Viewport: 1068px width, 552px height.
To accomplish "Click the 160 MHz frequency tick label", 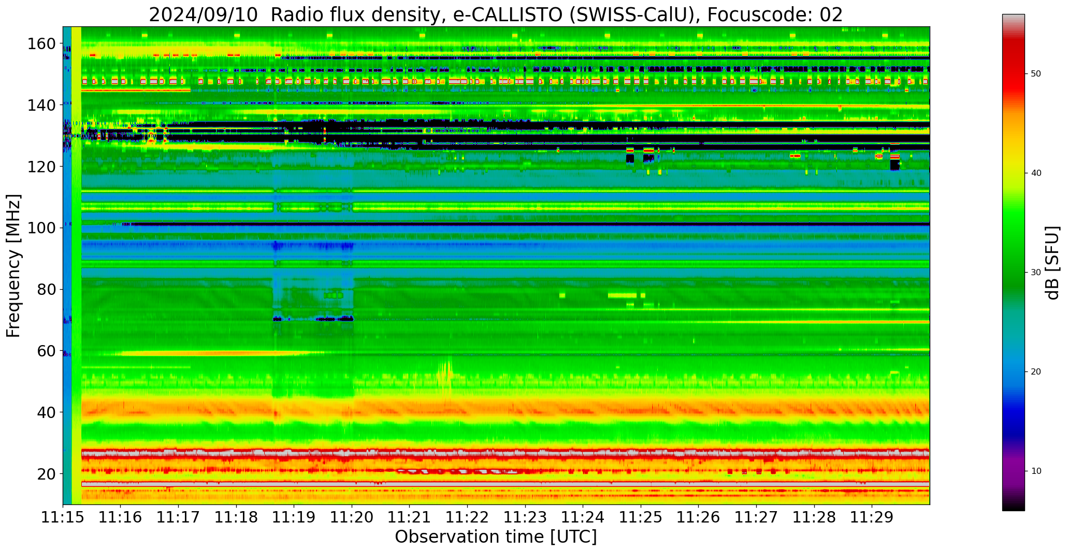I will click(41, 44).
